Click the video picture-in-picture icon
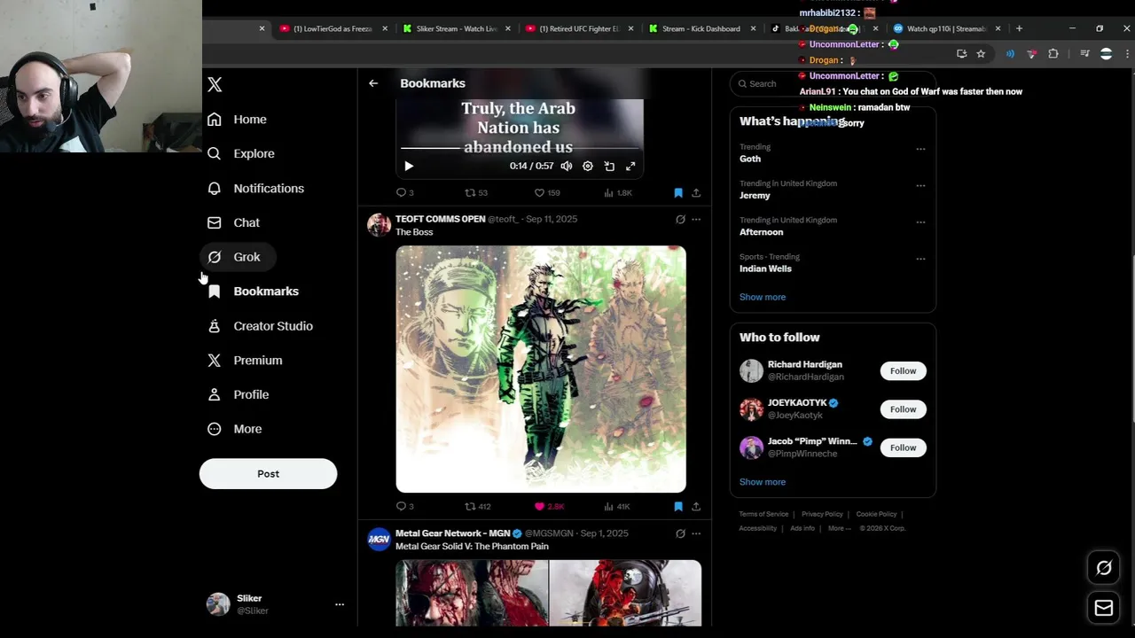Image resolution: width=1135 pixels, height=638 pixels. (x=609, y=166)
